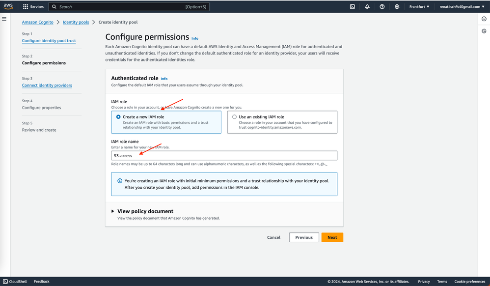
Task: Open Terms link in the footer
Action: (x=442, y=281)
